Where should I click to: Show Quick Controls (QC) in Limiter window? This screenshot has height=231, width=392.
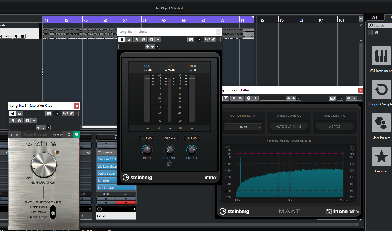pos(207,39)
